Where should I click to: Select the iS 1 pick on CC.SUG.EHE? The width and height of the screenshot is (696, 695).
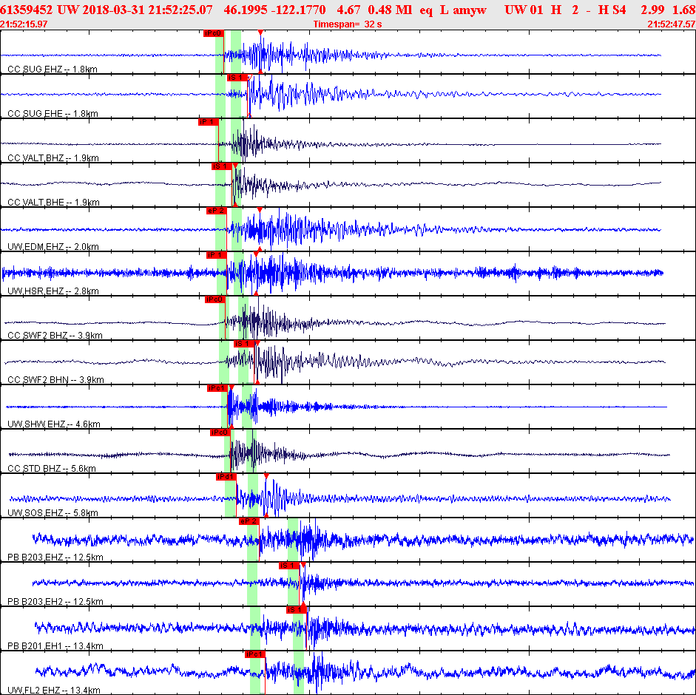237,78
